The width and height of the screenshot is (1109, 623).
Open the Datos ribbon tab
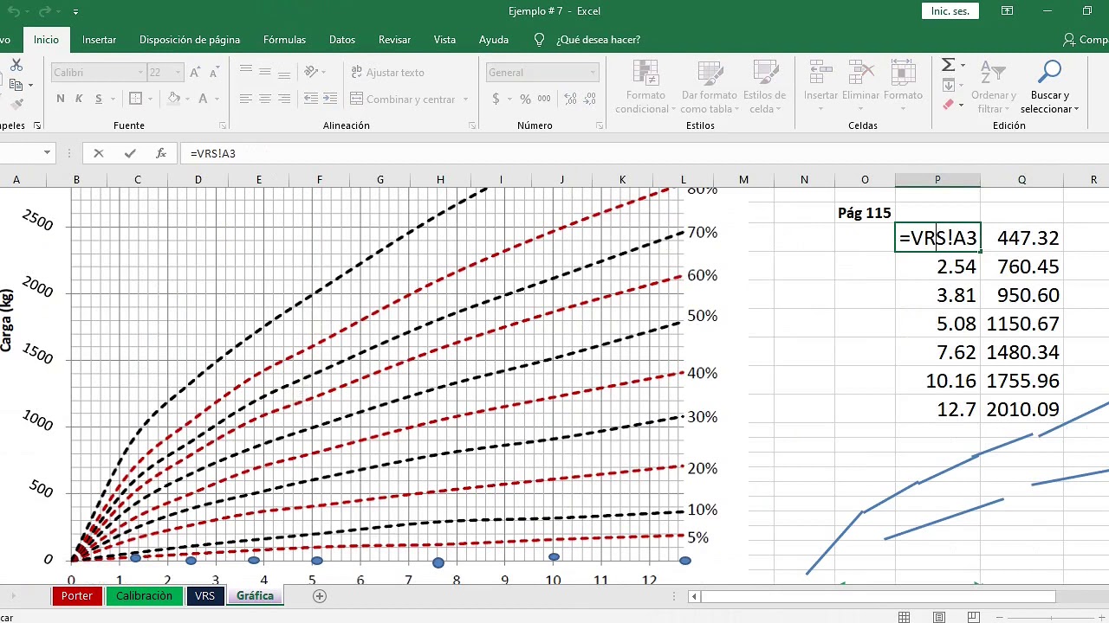(x=342, y=40)
